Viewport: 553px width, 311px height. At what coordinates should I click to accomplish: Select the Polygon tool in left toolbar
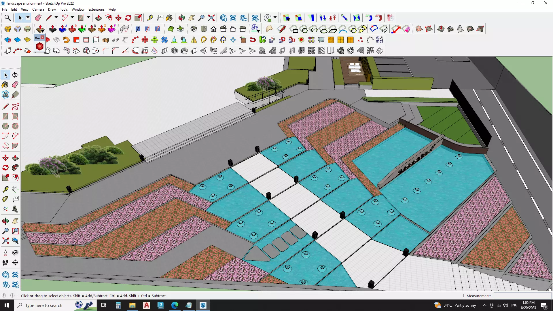tap(15, 126)
